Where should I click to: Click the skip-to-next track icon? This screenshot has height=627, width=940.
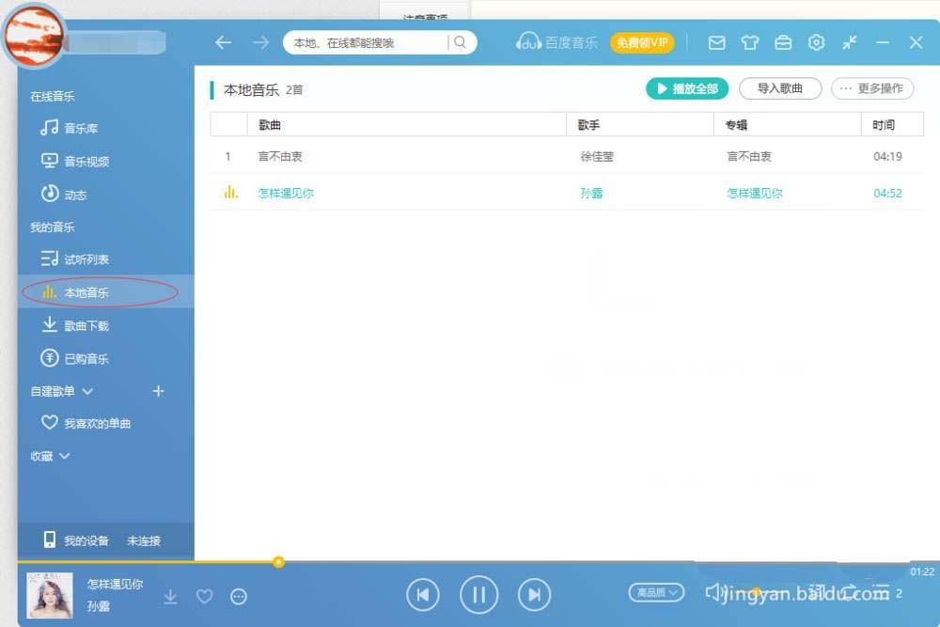tap(534, 593)
